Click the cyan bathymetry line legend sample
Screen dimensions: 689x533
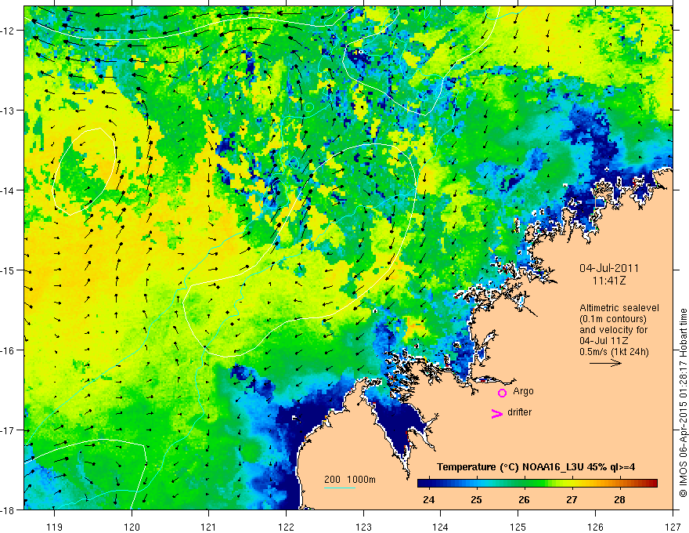339,488
